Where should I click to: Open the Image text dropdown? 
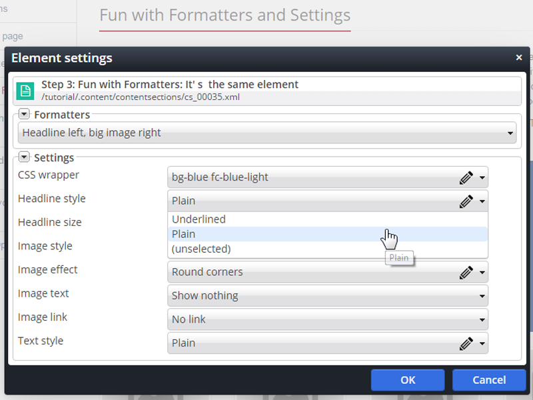pyautogui.click(x=328, y=296)
